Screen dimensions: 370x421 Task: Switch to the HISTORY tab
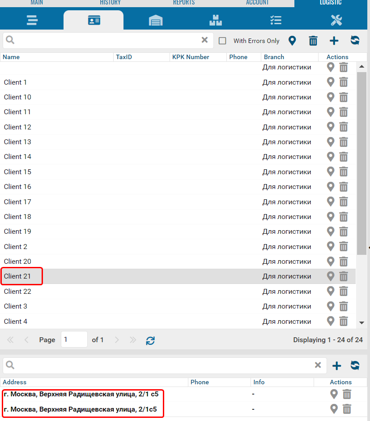[110, 3]
